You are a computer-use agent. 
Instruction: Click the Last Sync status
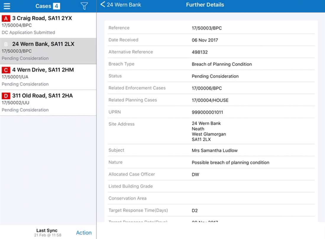(x=47, y=233)
